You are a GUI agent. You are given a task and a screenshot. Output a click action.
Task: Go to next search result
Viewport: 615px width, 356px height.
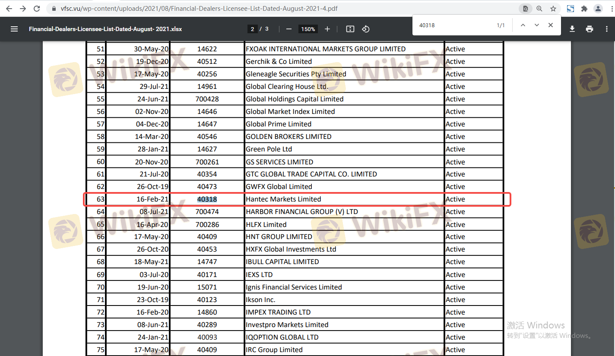pos(537,25)
